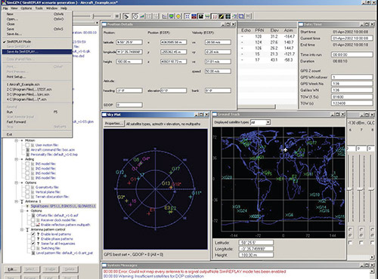Click the file icon of Personality file
The height and width of the screenshot is (279, 378).
(28, 155)
